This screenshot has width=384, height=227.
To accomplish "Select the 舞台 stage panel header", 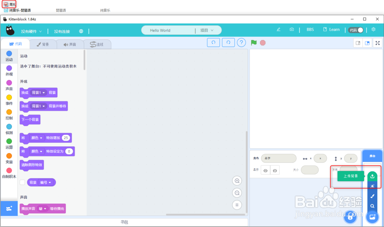I will pos(372,156).
